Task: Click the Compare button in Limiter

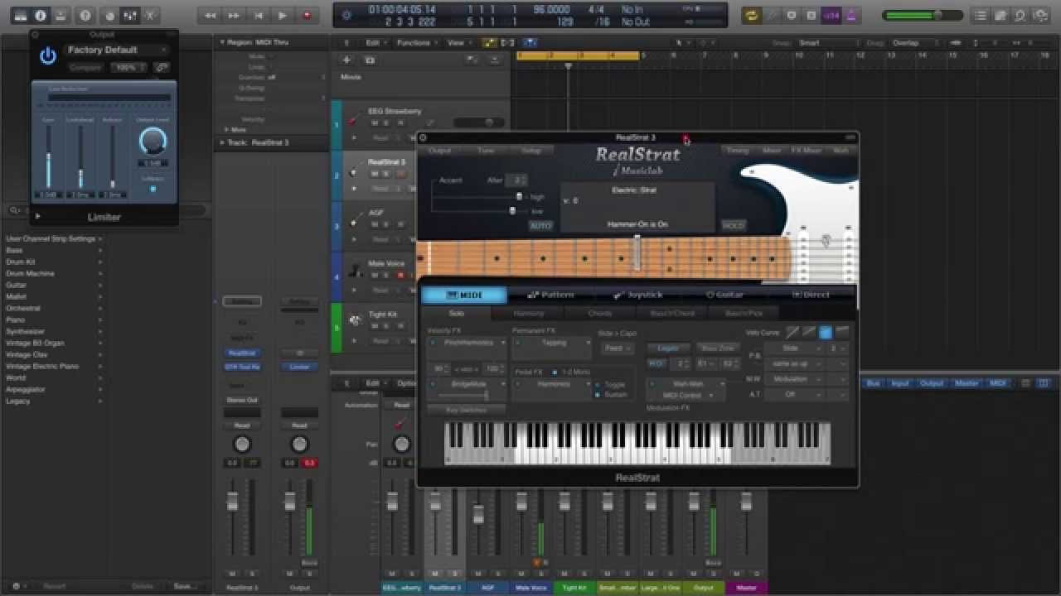Action: tap(85, 68)
